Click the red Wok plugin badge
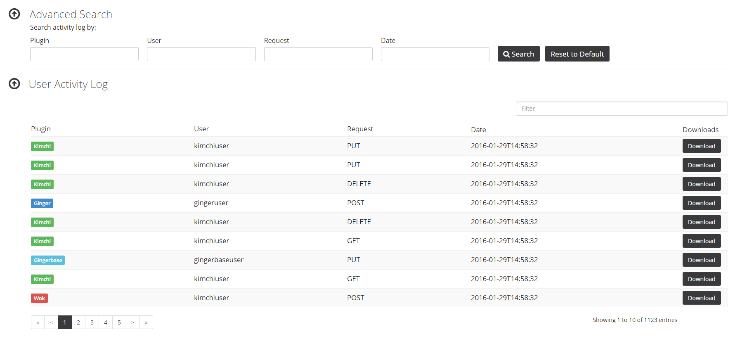 coord(39,298)
